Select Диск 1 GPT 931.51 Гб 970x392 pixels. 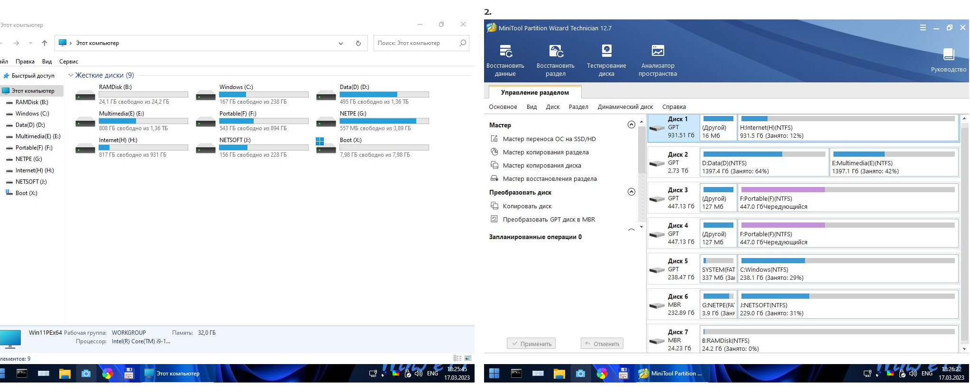(674, 127)
